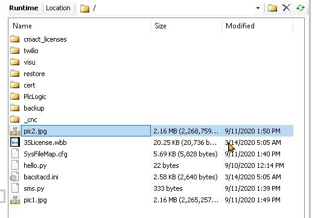Select the sms.py file name
This screenshot has height=218, width=312.
34,188
